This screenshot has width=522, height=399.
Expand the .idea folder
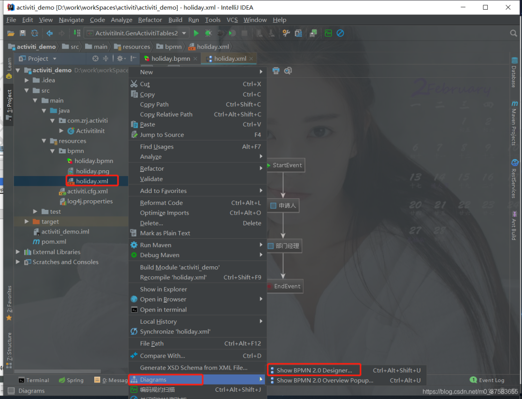[27, 81]
